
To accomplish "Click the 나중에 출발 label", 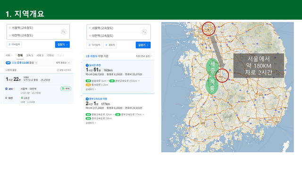I will [11, 70].
